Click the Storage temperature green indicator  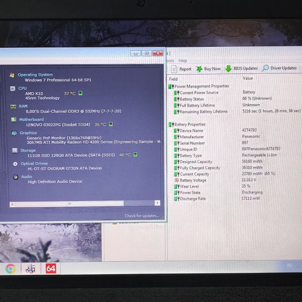[x=136, y=154]
